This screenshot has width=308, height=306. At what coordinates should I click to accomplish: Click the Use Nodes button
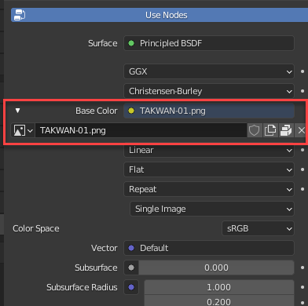(x=159, y=15)
